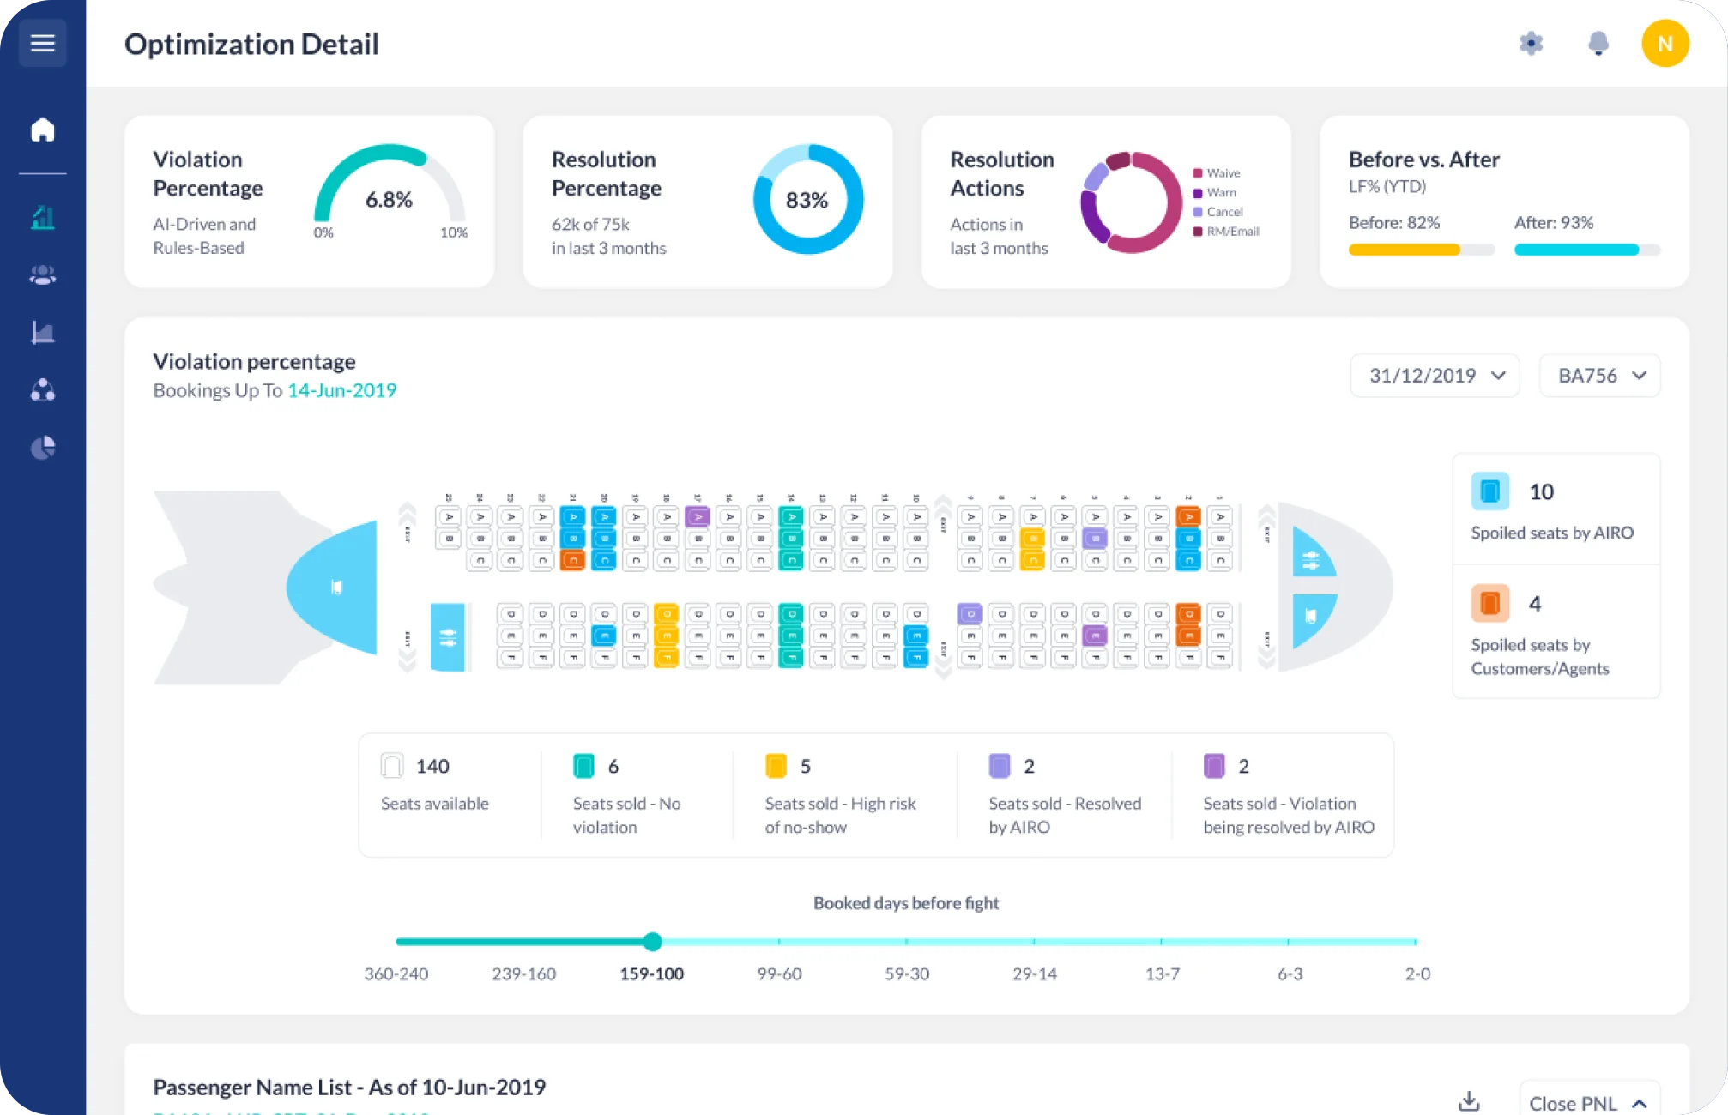Click the front restroom icon in the nose
Screen dimensions: 1728x1115
pyautogui.click(x=1311, y=558)
